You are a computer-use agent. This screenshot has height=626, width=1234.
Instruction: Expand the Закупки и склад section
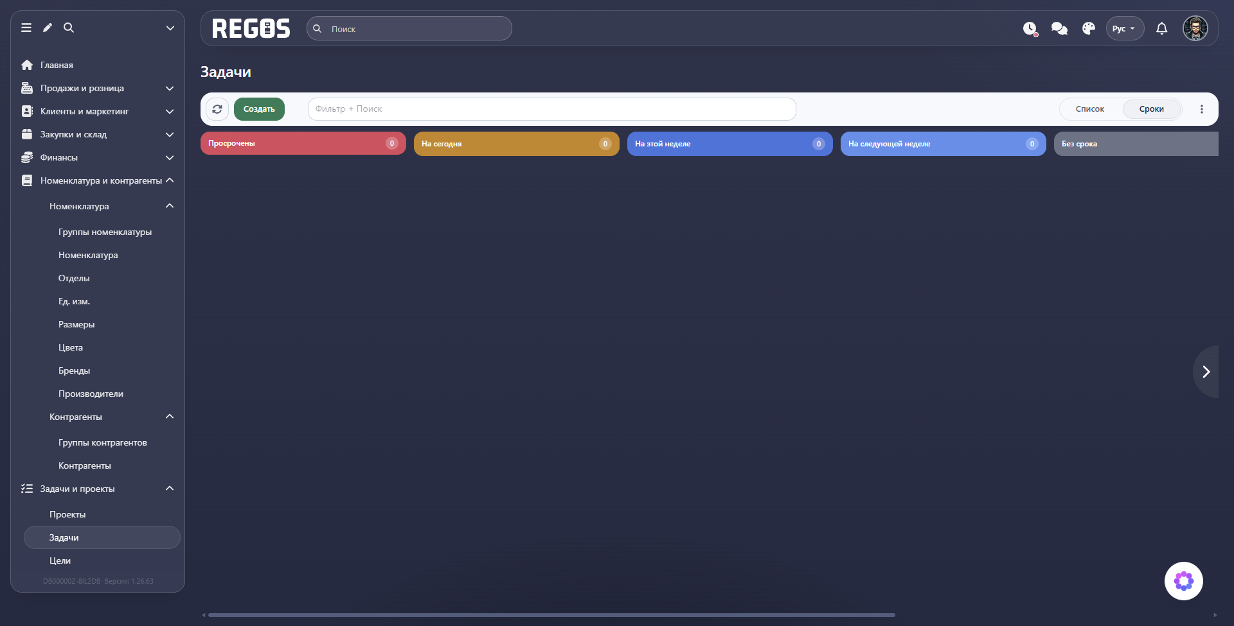click(x=98, y=134)
